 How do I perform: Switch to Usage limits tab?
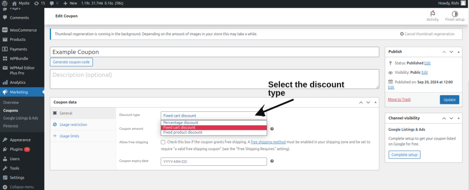click(69, 136)
